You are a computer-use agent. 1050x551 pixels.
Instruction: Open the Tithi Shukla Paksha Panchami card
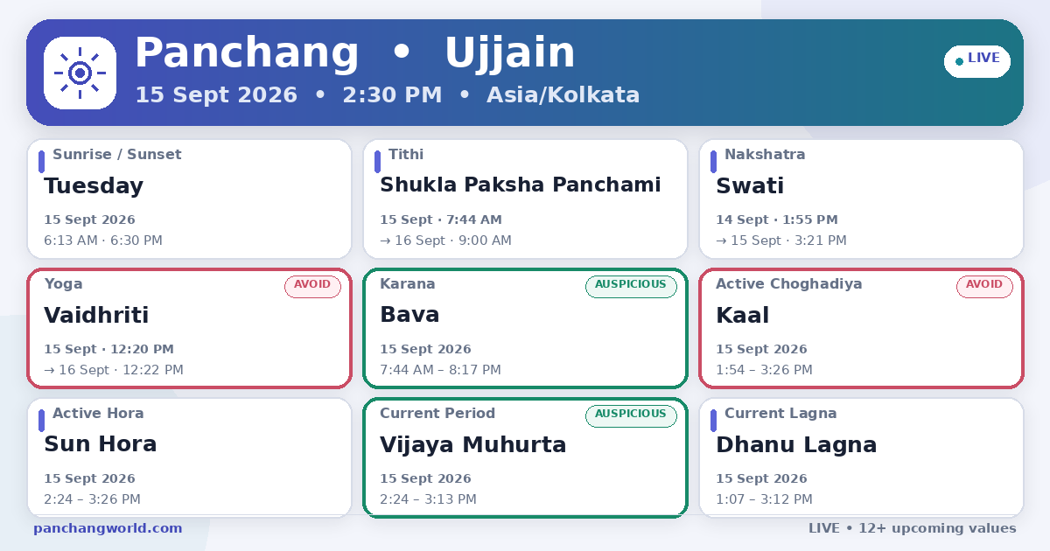click(x=525, y=199)
